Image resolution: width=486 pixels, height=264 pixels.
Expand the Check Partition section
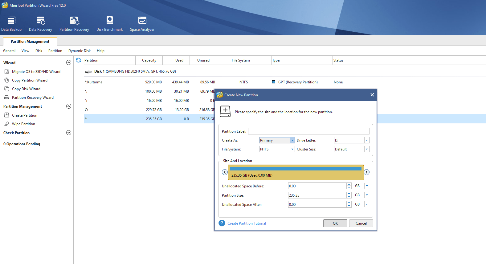[x=69, y=133]
